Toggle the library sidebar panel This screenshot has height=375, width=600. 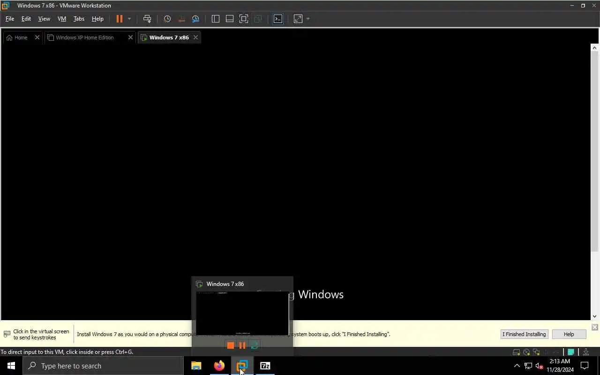(x=216, y=19)
